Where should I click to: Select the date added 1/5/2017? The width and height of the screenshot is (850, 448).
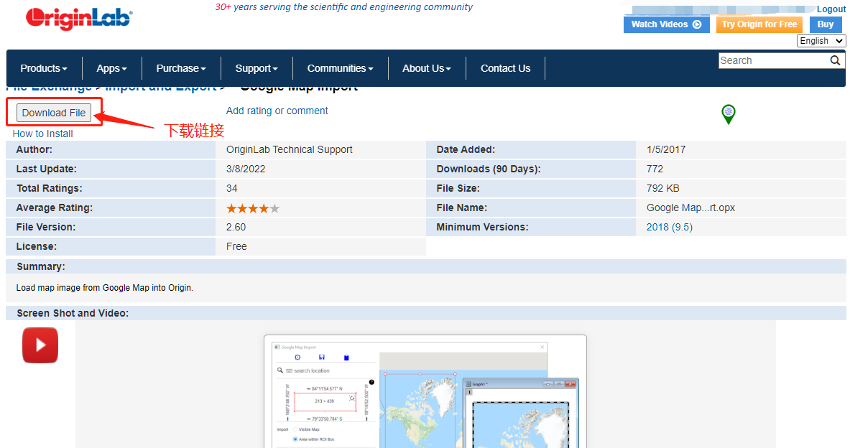[665, 149]
